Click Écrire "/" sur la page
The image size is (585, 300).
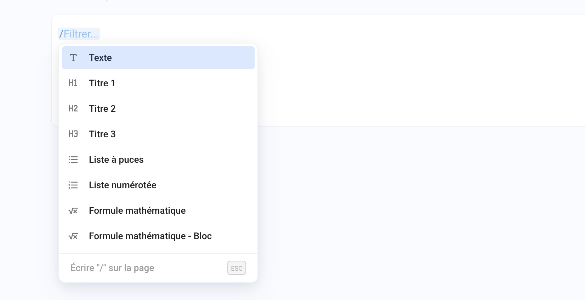point(112,268)
